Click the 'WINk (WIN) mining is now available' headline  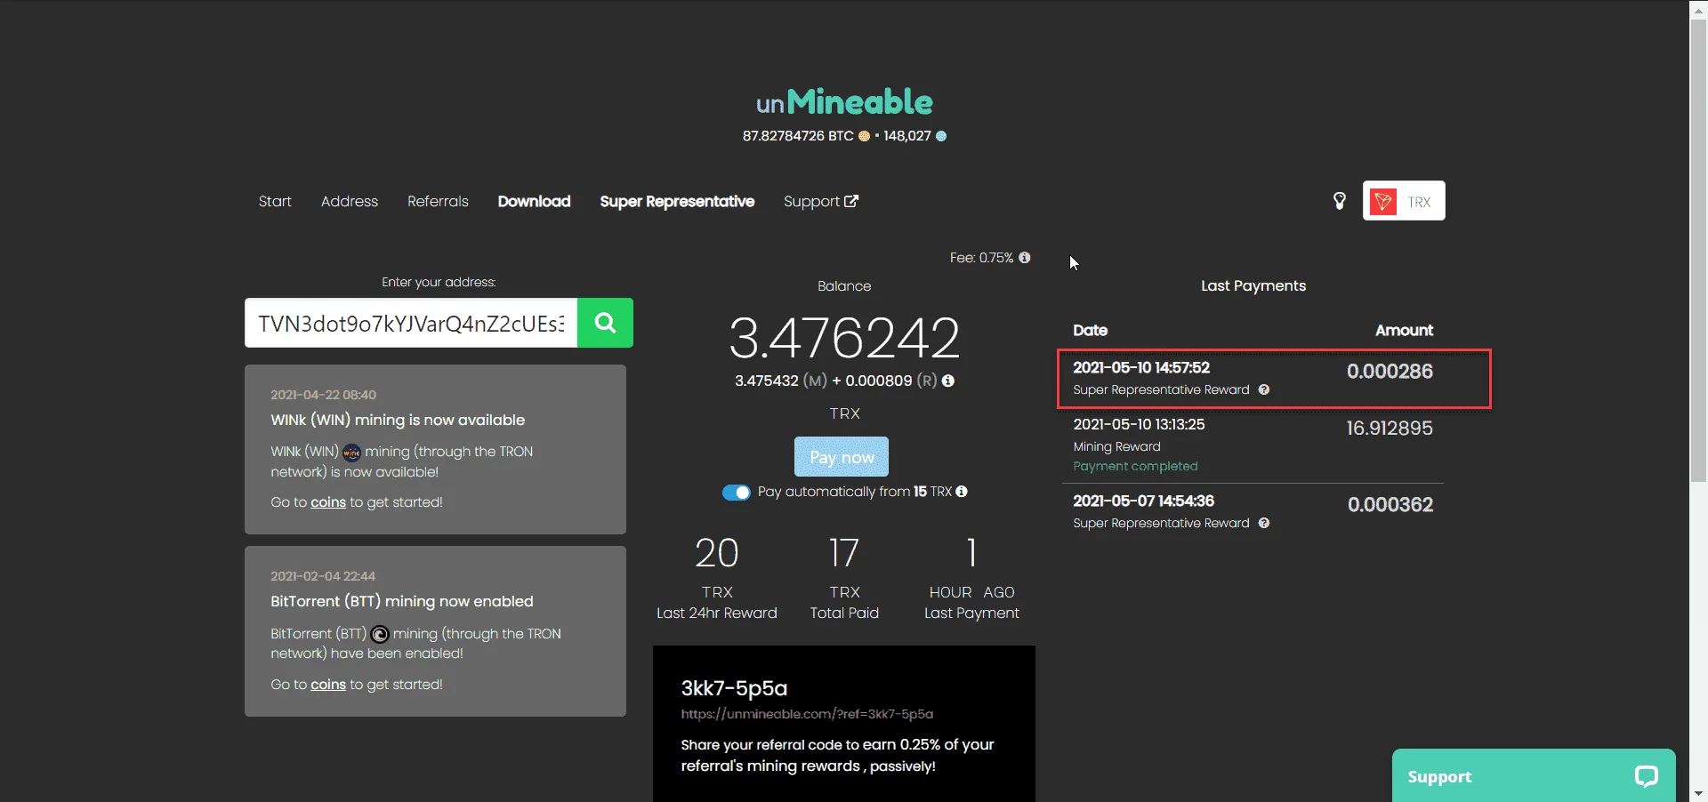(x=398, y=420)
